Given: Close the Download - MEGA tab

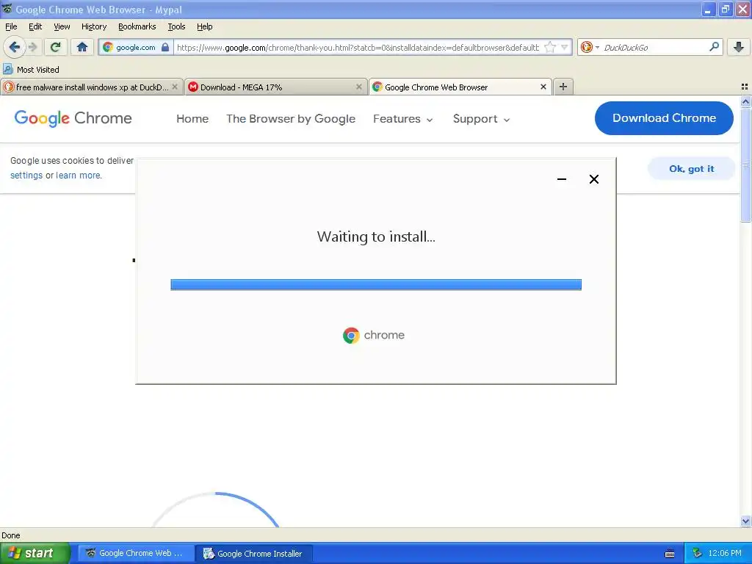Looking at the screenshot, I should (x=358, y=87).
